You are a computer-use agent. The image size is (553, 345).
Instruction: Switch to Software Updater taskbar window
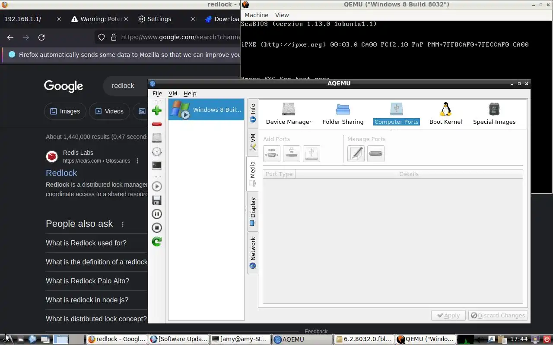[x=179, y=339]
